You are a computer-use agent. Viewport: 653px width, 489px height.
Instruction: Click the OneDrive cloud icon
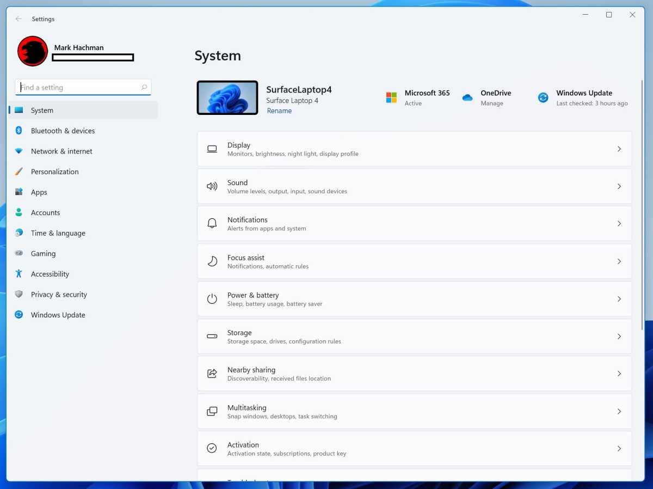pos(467,97)
